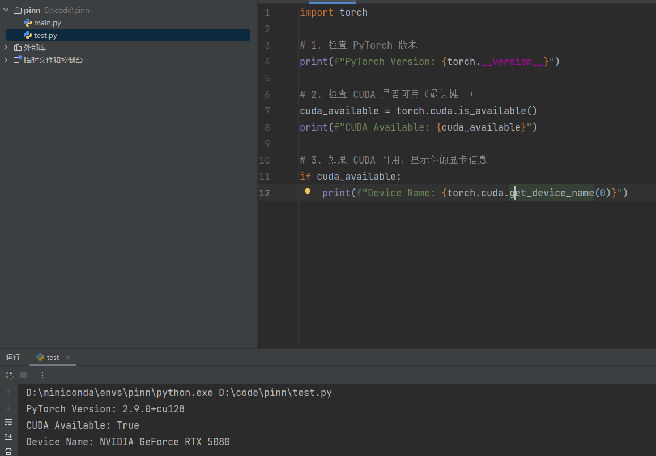Click the yellow lightbulb quick-fix icon
656x456 pixels.
coord(308,192)
